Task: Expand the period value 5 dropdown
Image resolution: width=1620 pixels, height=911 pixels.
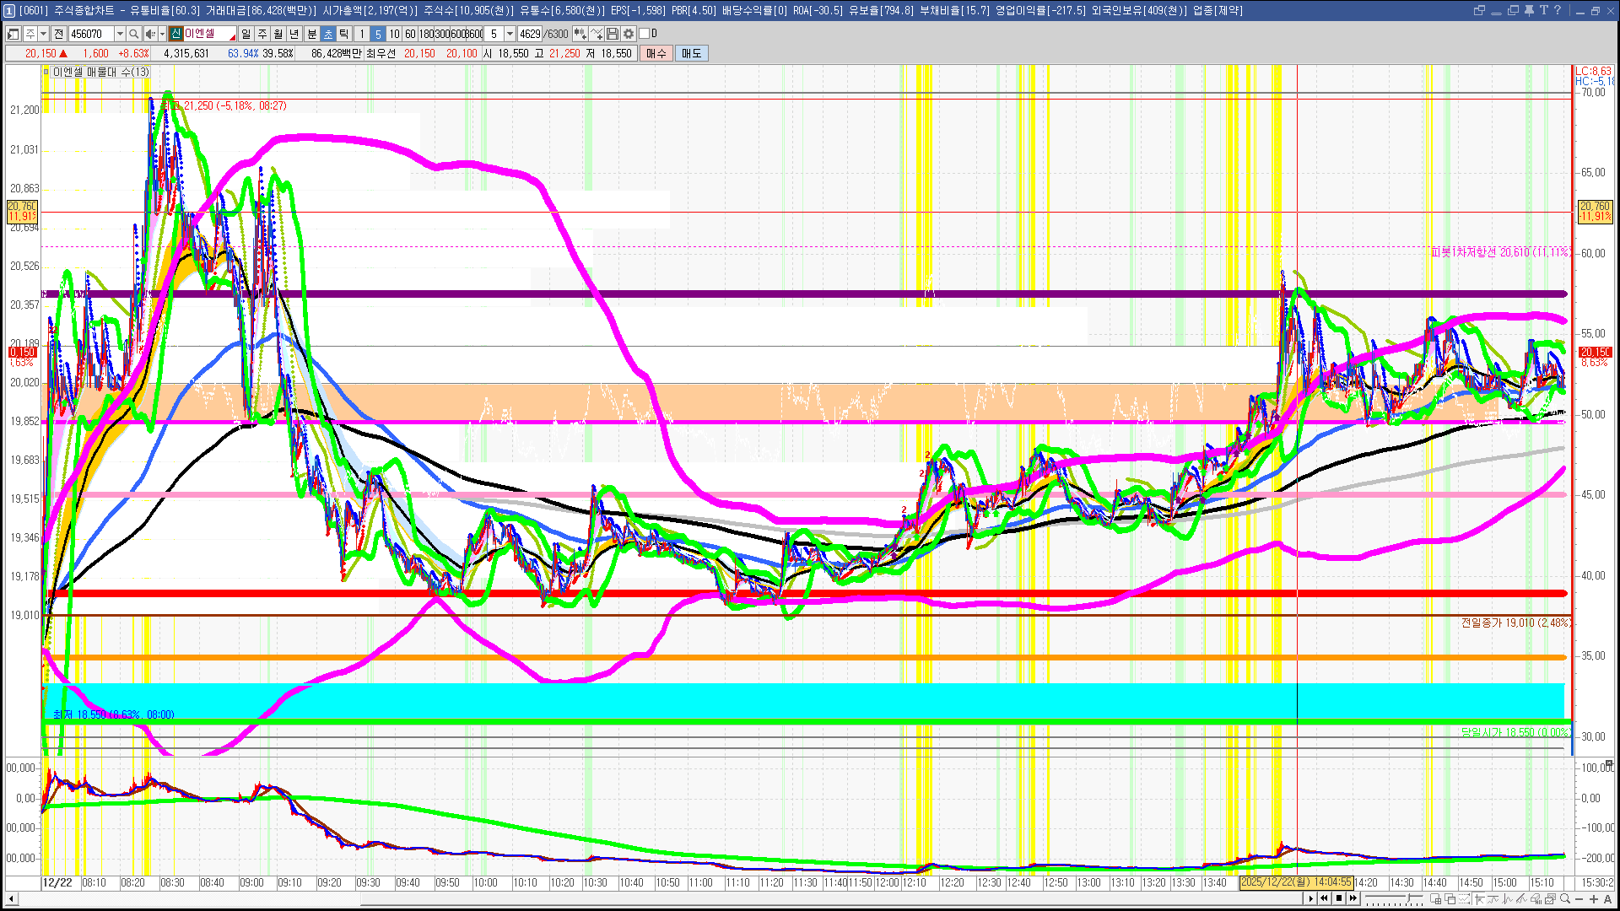Action: point(510,34)
